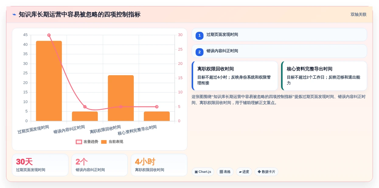Screen dimensions: 379x188
Task: Select the 表格 tag chip
Action: 225,172
